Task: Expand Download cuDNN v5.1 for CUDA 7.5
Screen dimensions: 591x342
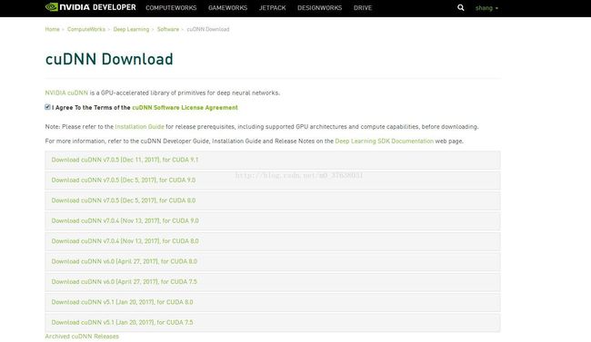Action: 273,322
